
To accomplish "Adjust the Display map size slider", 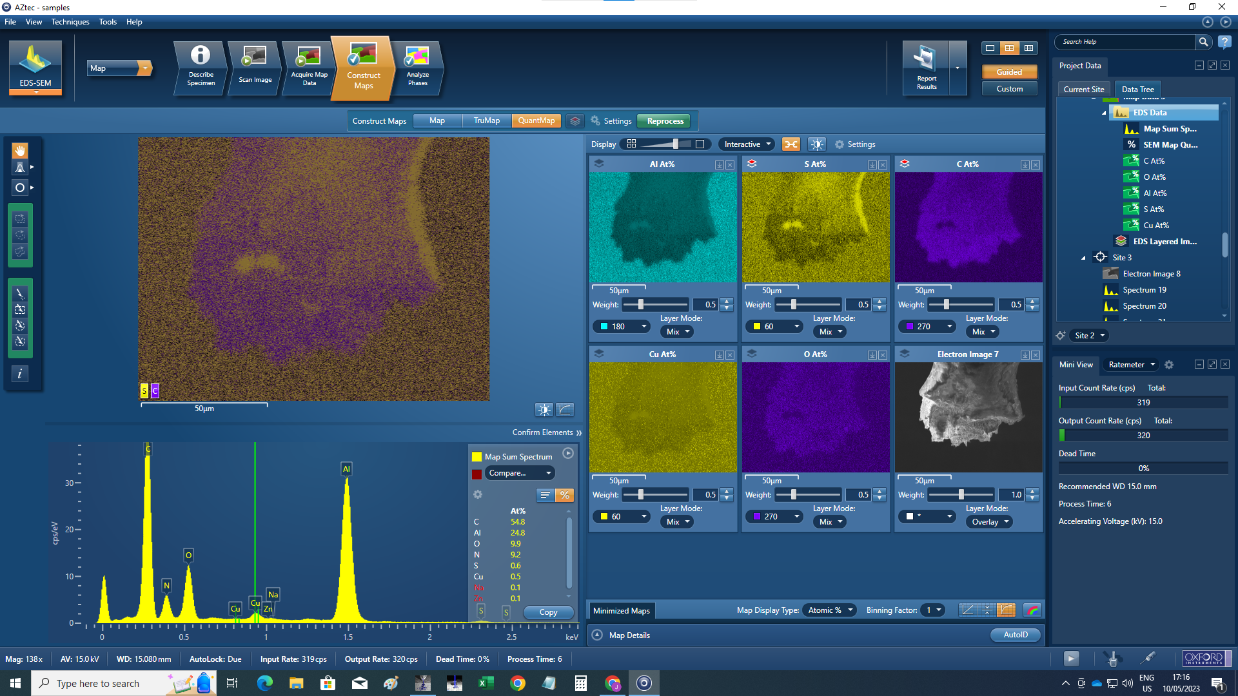I will (x=665, y=144).
